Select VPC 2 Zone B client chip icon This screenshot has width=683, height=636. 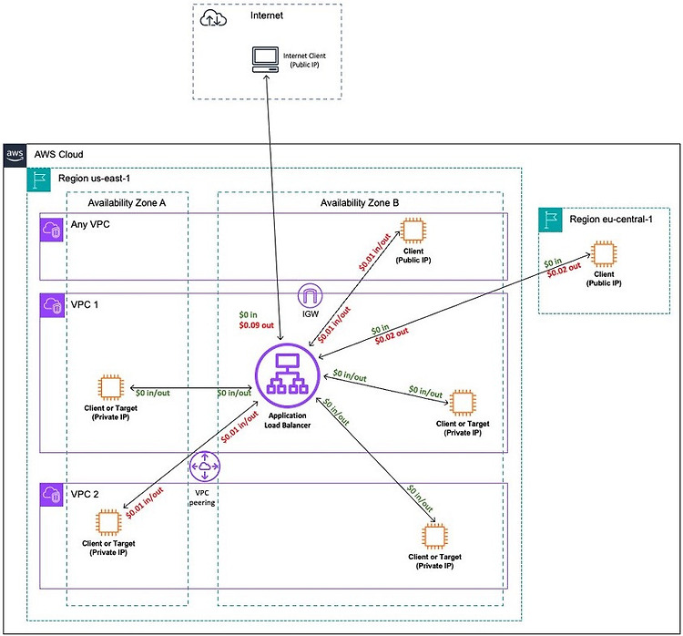coord(434,536)
